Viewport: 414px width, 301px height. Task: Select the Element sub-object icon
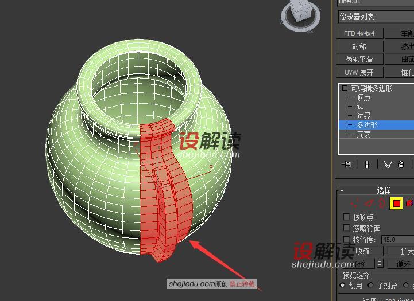coord(409,203)
